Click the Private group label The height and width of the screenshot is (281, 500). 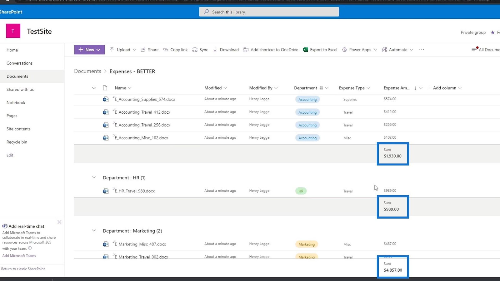pyautogui.click(x=473, y=32)
